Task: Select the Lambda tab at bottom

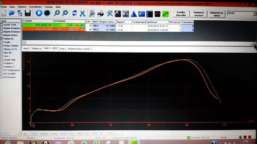Action: coord(44,134)
